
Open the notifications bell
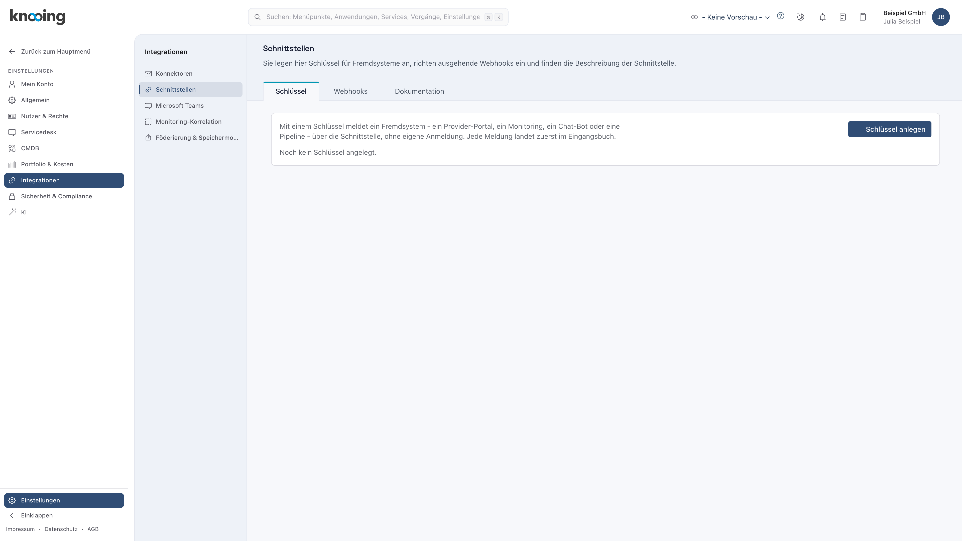[823, 17]
